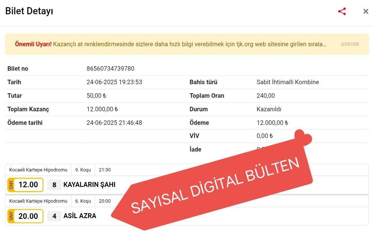Click the 21:30 race time
Image resolution: width=373 pixels, height=232 pixels.
click(105, 170)
